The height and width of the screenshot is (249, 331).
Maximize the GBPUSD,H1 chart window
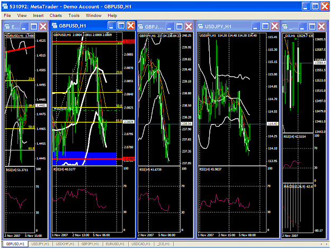121,26
